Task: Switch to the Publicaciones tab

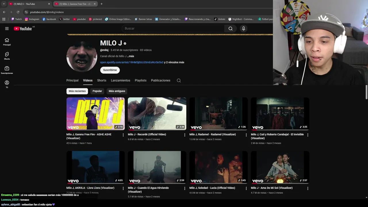Action: (161, 80)
